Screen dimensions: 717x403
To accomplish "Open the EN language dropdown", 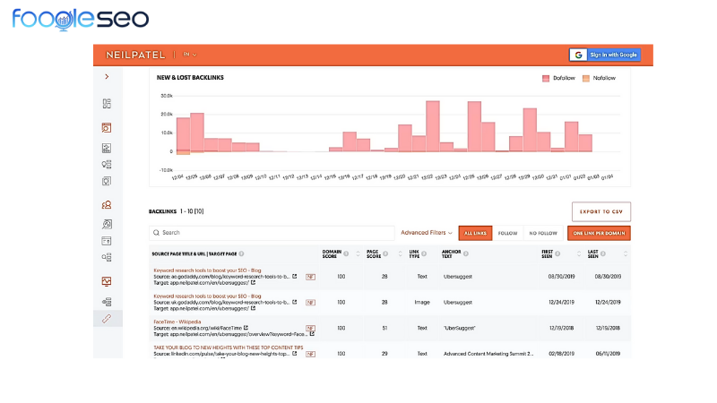I will click(x=189, y=55).
